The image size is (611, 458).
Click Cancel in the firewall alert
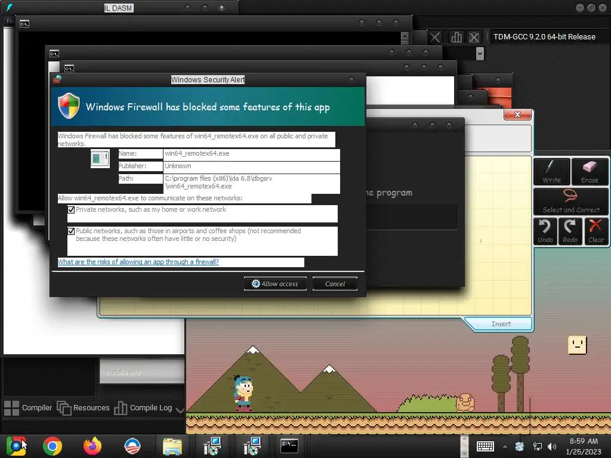[335, 284]
